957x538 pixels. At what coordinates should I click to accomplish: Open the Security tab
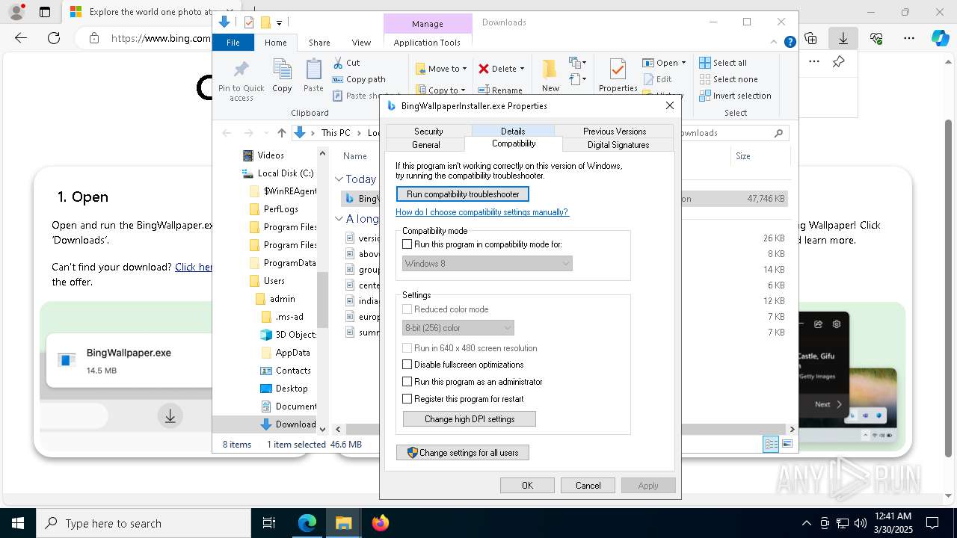click(428, 132)
